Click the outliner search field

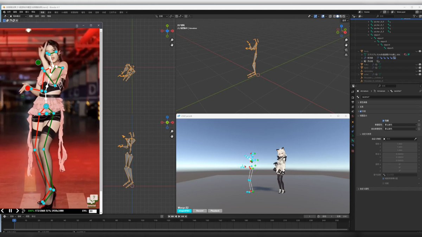point(385,16)
